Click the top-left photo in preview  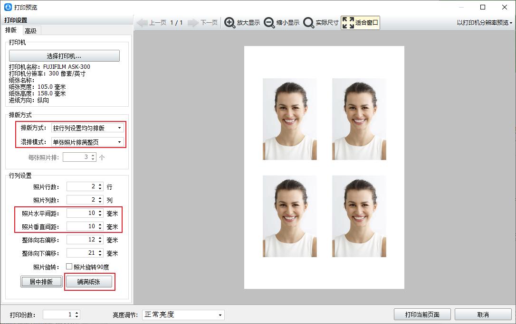coord(289,119)
